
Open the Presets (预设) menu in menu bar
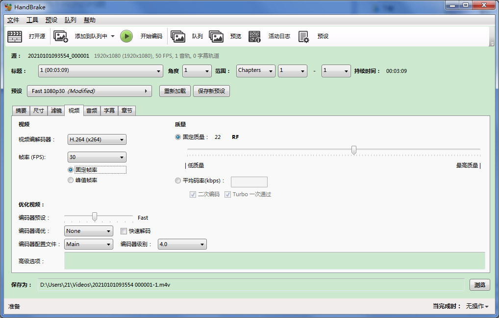[51, 20]
